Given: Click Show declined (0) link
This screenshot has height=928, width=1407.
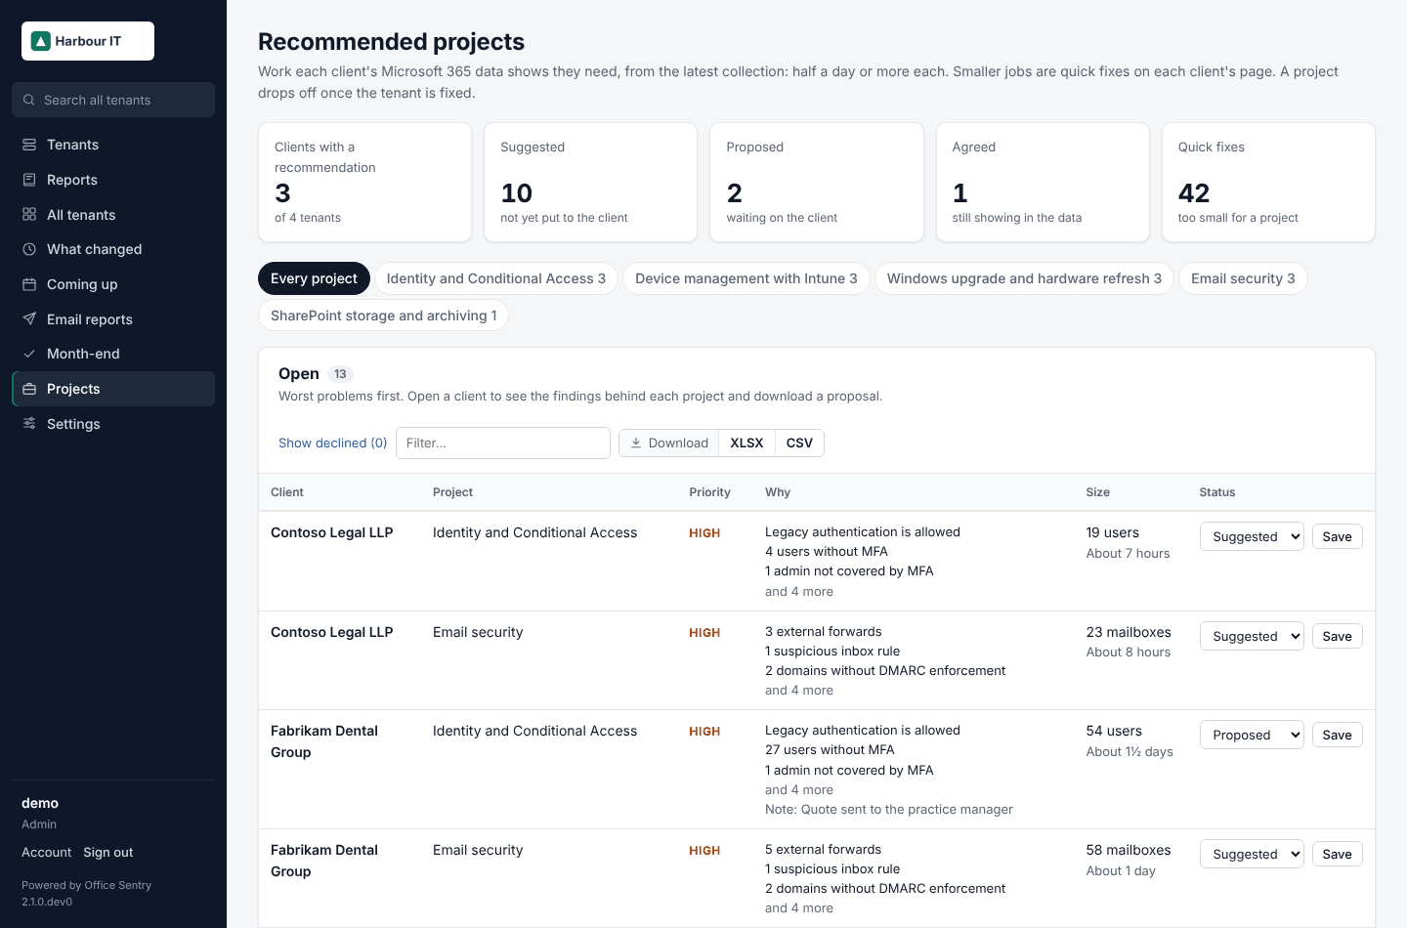Looking at the screenshot, I should pos(333,443).
